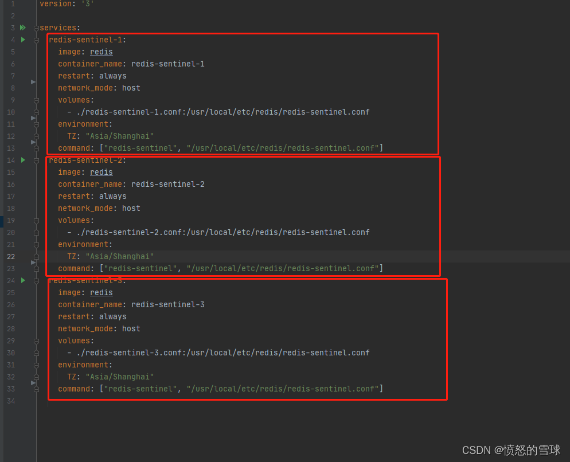The height and width of the screenshot is (462, 570).
Task: Click the environment key on line 11
Action: click(x=83, y=124)
